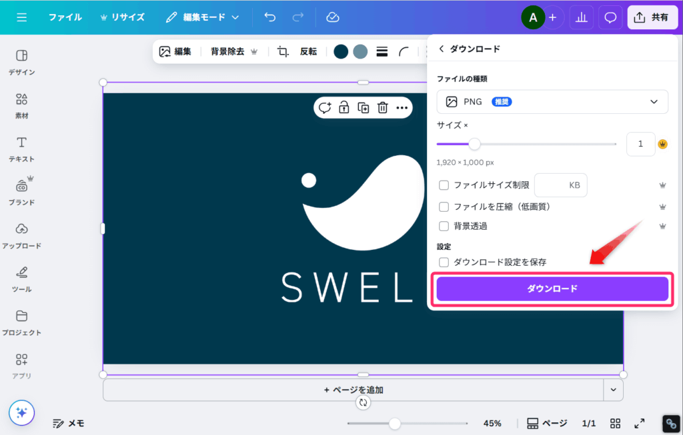The image size is (683, 435).
Task: Open the border style lines icon
Action: 382,52
